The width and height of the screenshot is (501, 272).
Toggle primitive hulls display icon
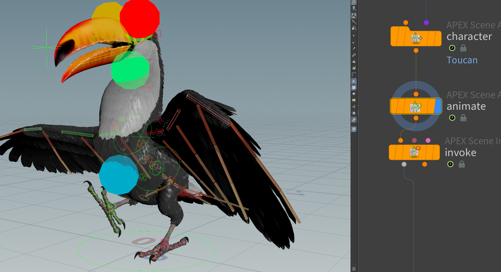pyautogui.click(x=354, y=74)
